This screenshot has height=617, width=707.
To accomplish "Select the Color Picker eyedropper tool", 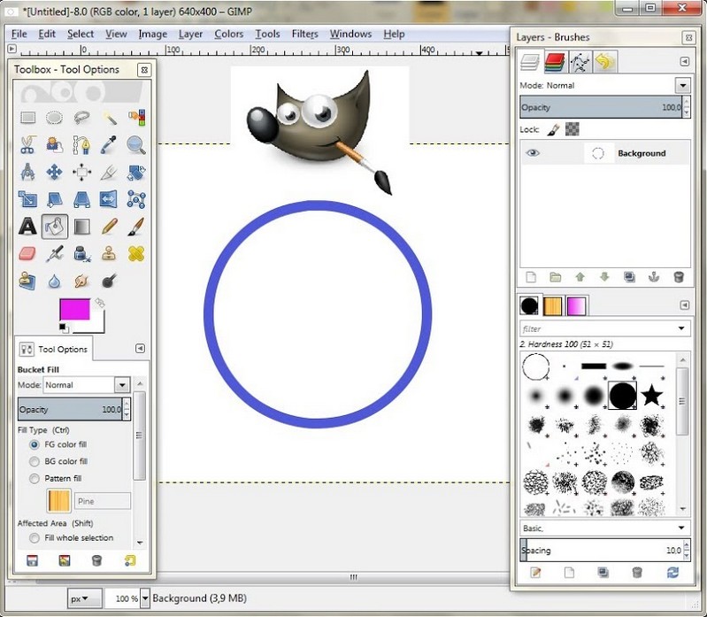I will (109, 145).
